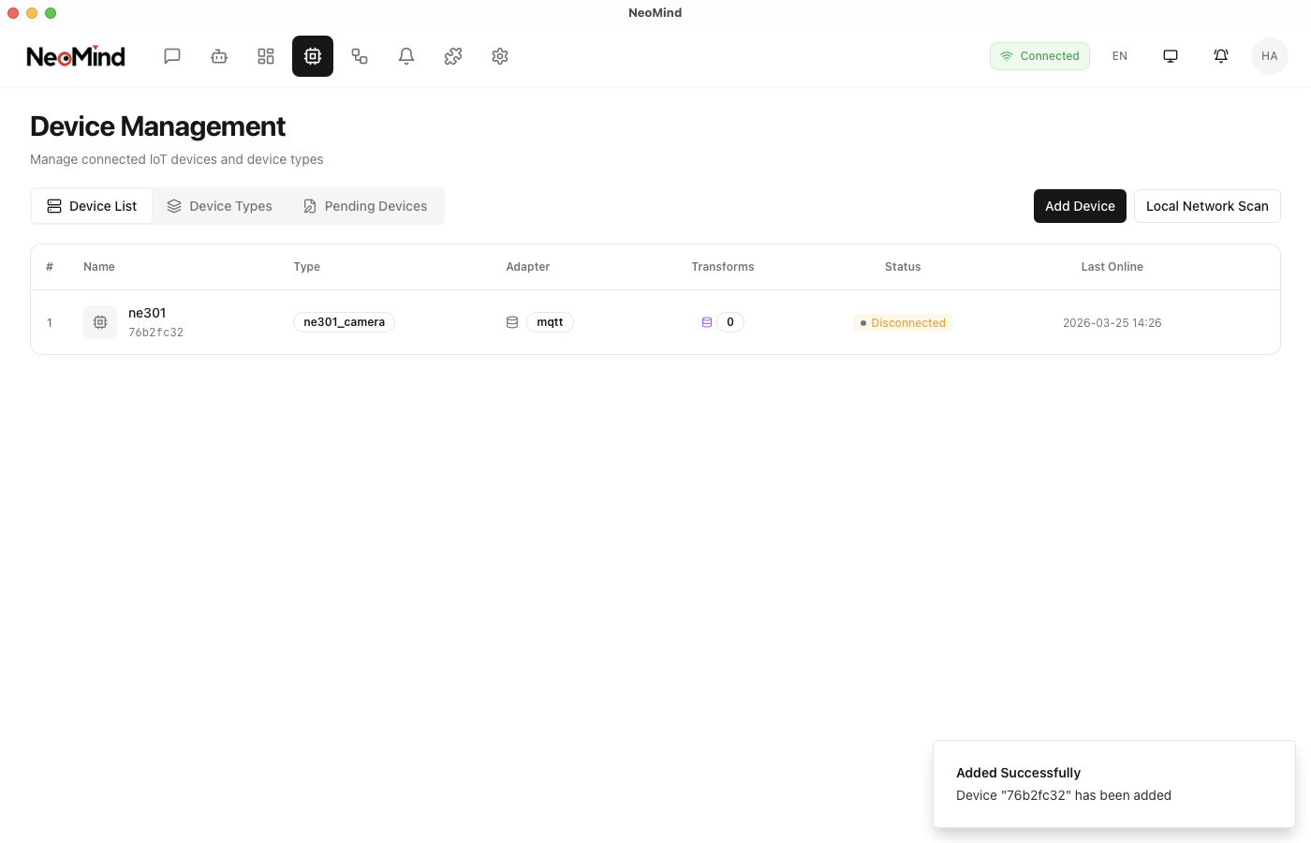This screenshot has width=1311, height=843.
Task: Open the HA account menu
Action: click(1270, 56)
